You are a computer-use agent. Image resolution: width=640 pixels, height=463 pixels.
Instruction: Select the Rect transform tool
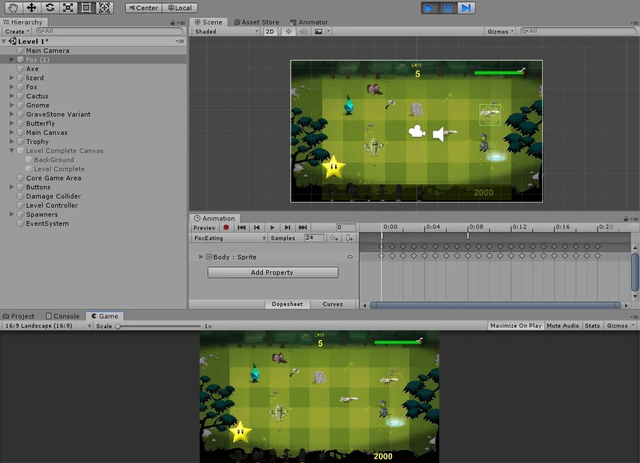86,8
